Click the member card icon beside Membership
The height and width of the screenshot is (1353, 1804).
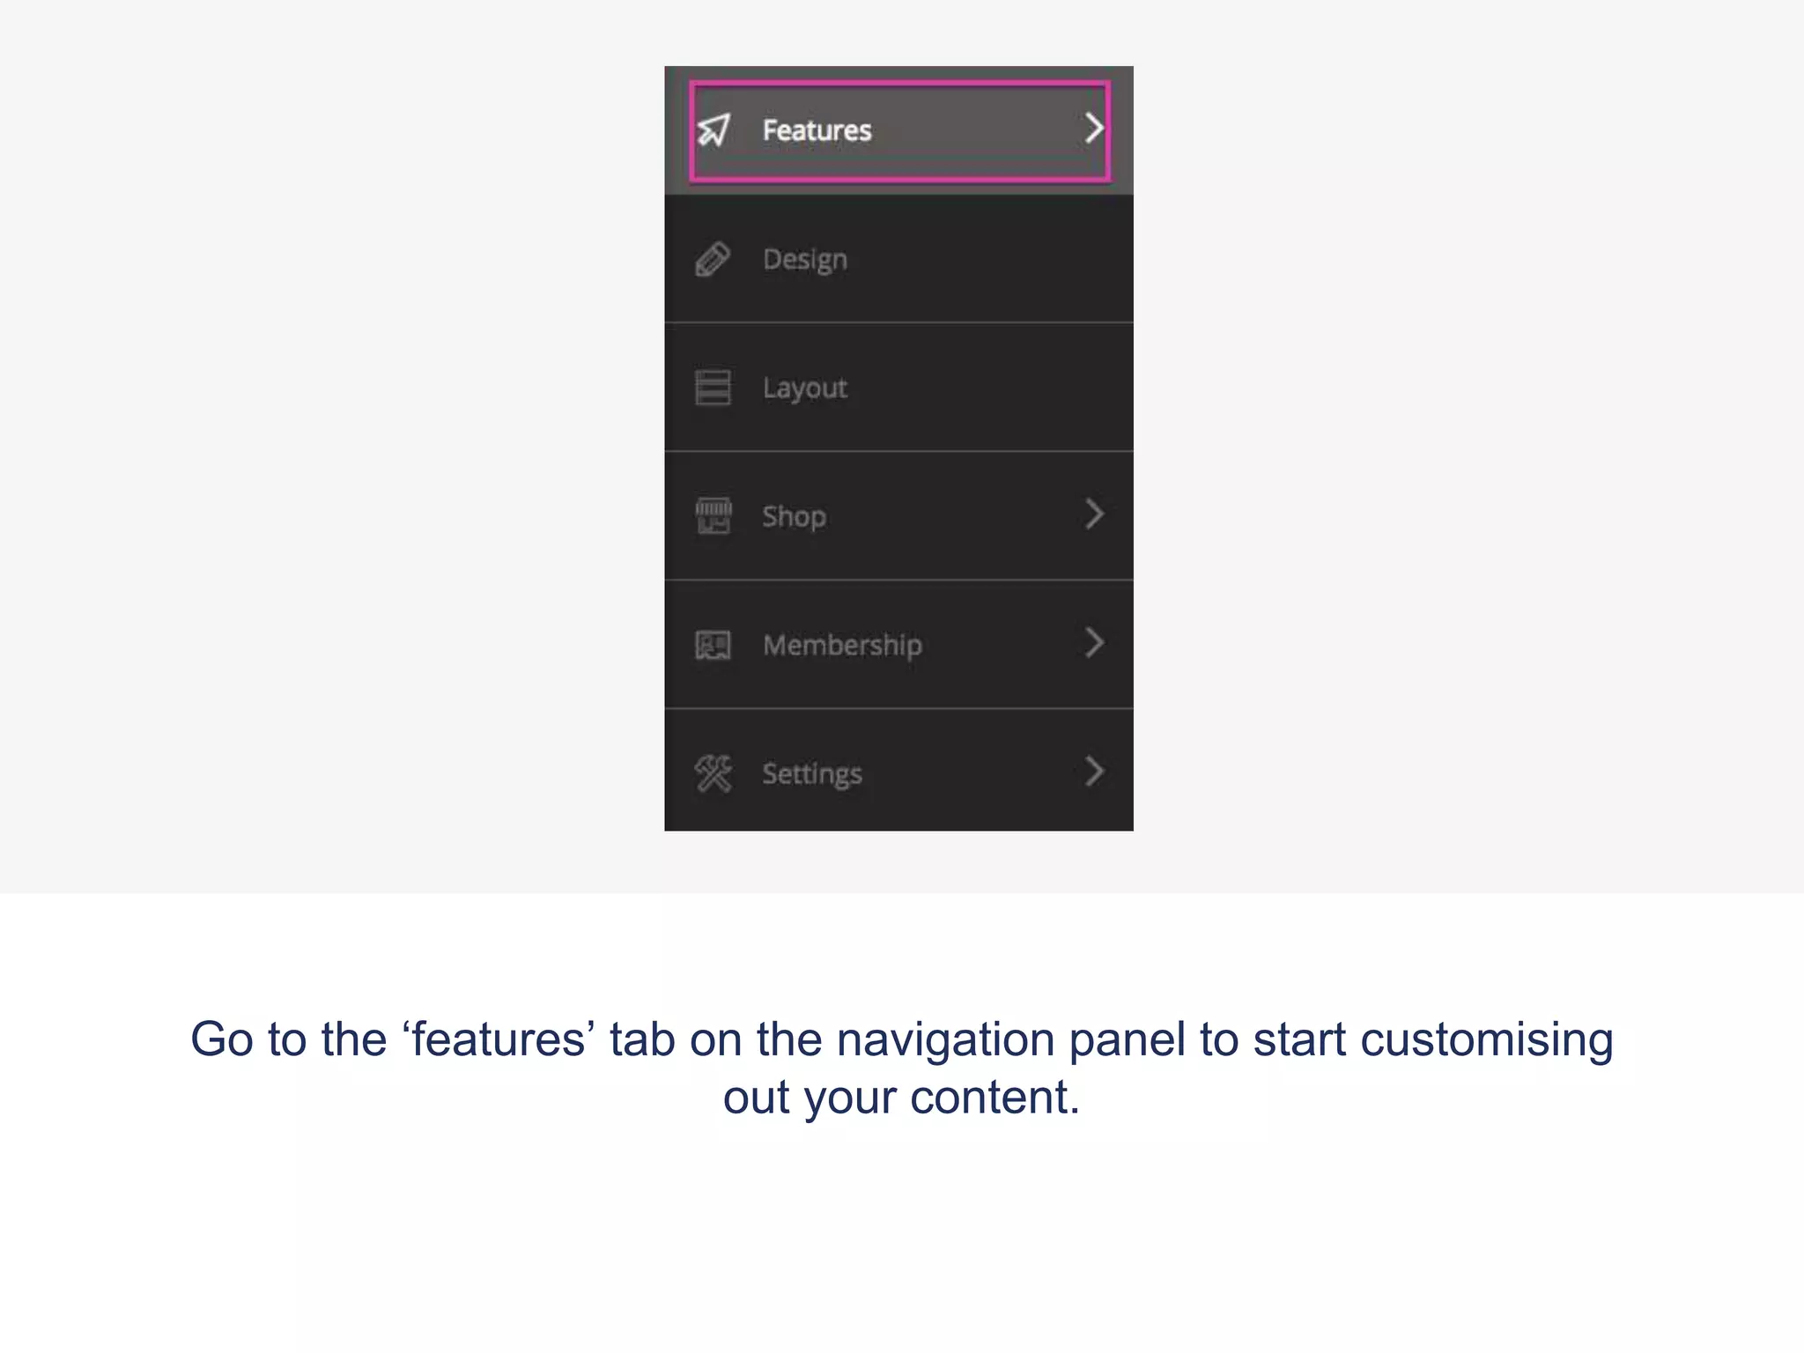(x=713, y=645)
